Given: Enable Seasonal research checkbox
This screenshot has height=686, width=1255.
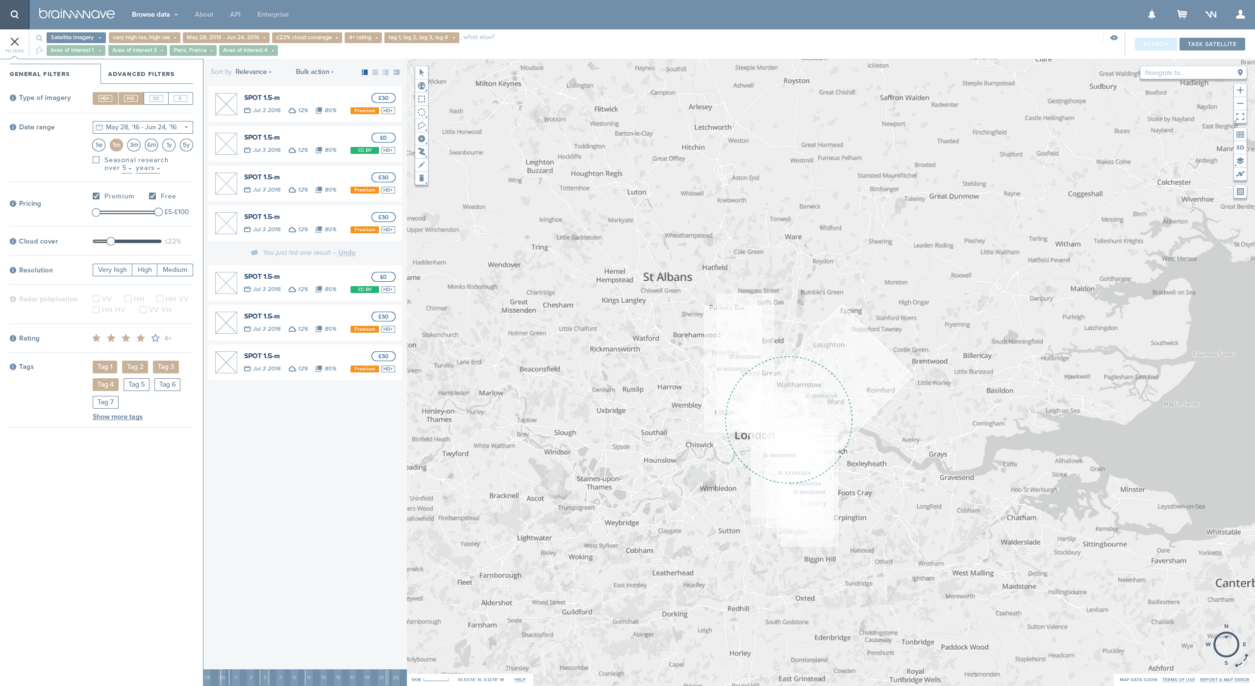Looking at the screenshot, I should (96, 160).
